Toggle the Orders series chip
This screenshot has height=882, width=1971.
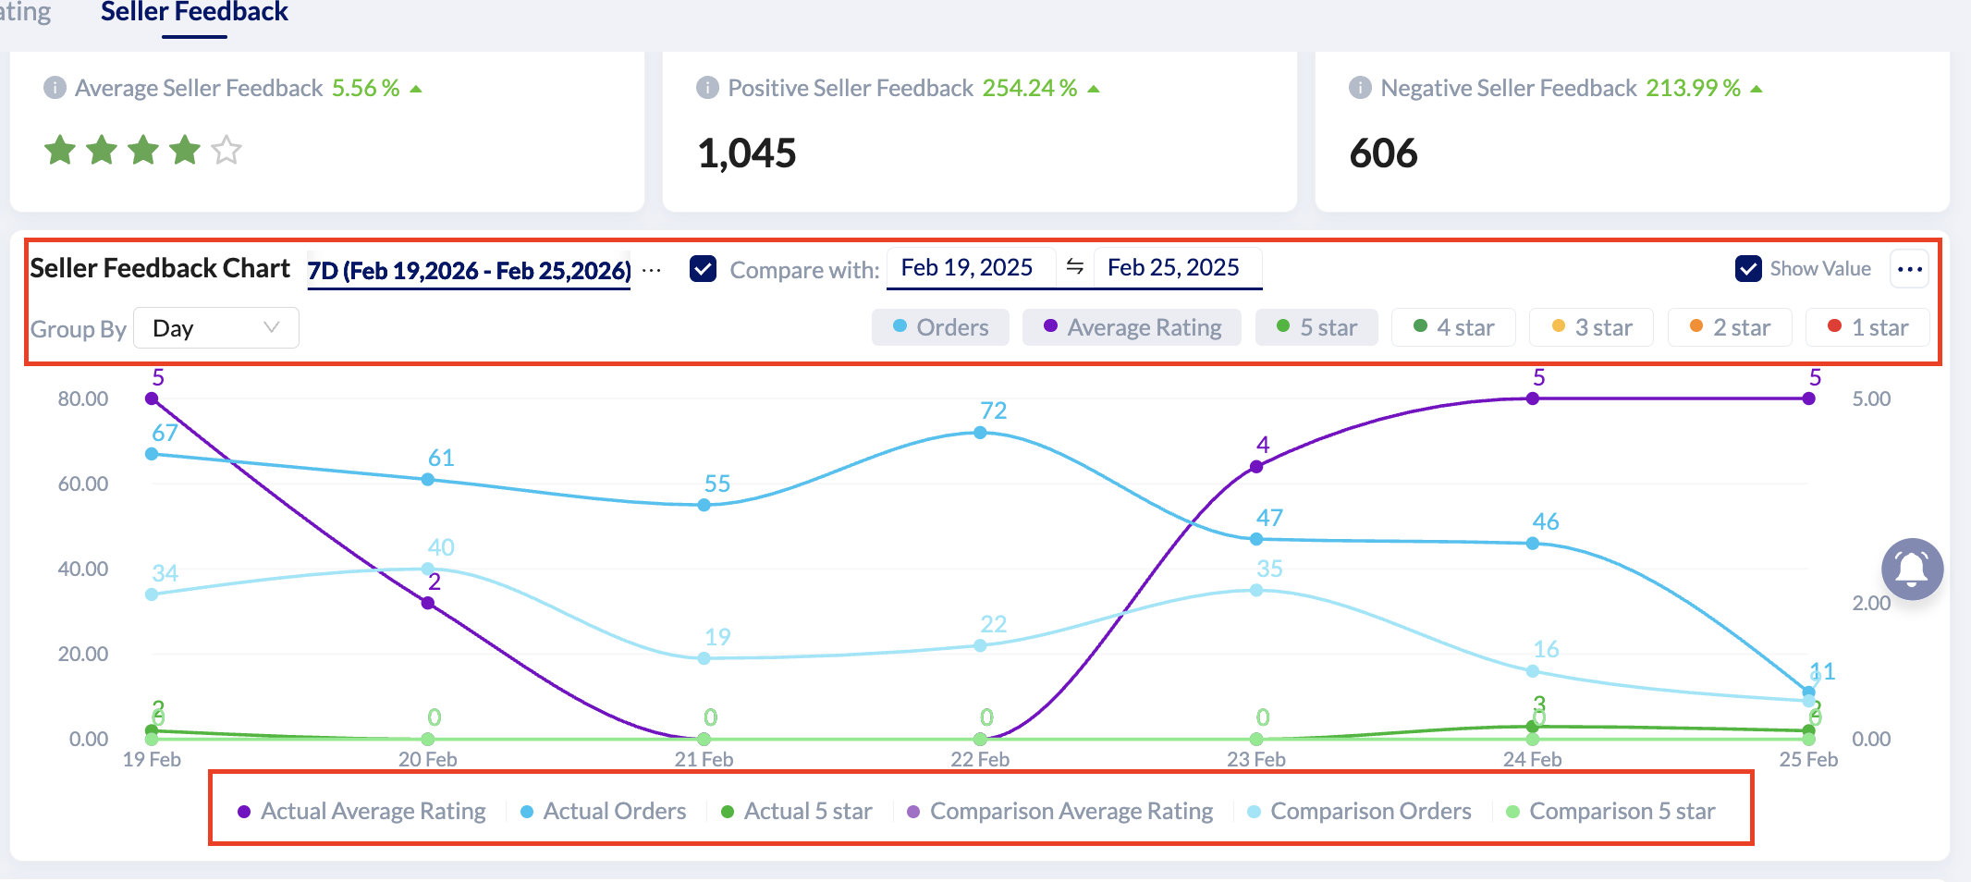point(940,327)
